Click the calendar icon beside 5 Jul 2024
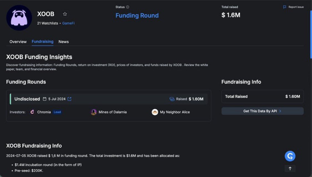The image size is (312, 177). 45,99
